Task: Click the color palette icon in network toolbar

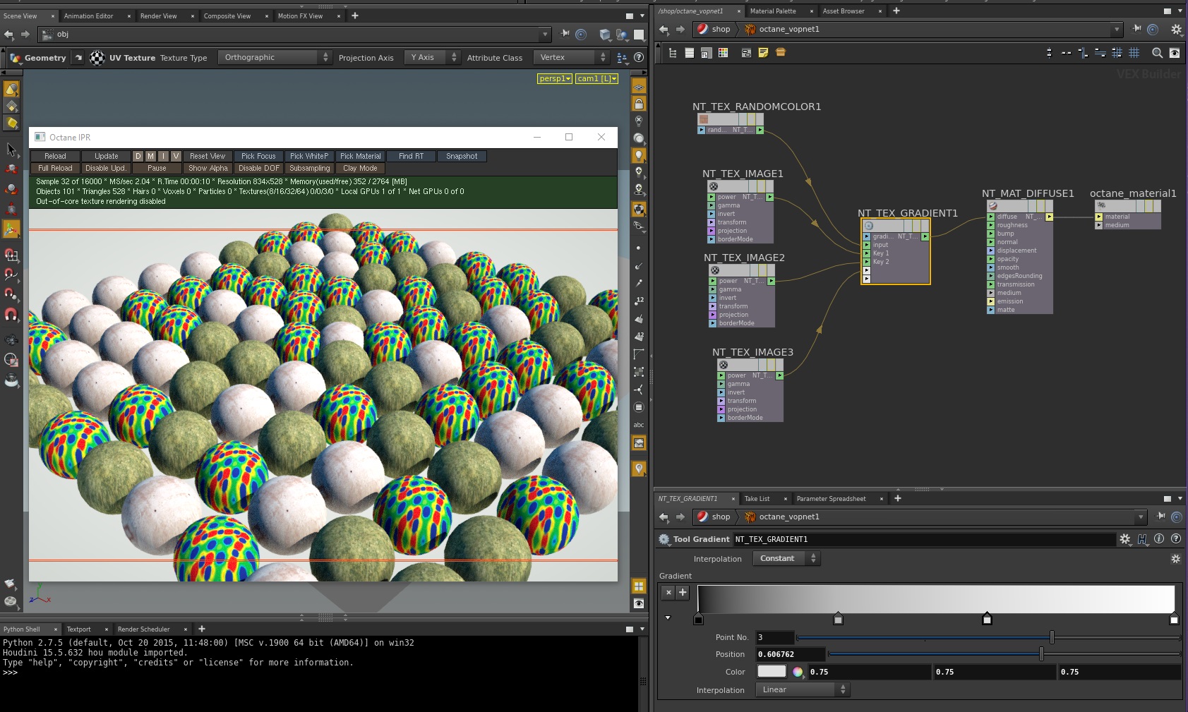Action: 723,53
